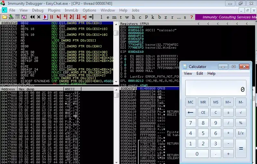Click Go to address black arrow icon

tap(91, 17)
